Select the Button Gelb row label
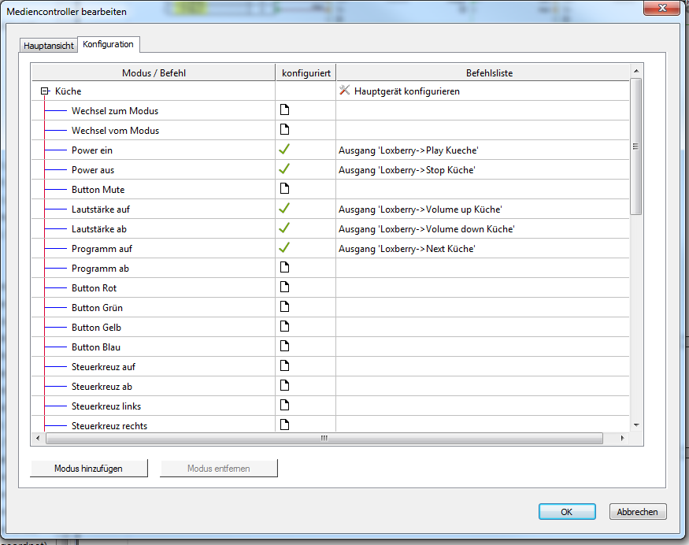Viewport: 689px width, 545px height. (97, 328)
